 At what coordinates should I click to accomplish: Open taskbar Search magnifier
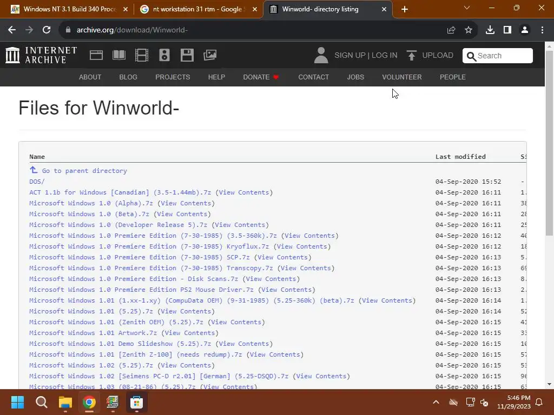tap(41, 402)
